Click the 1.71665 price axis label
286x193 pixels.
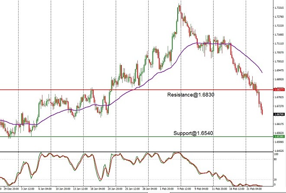click(279, 35)
